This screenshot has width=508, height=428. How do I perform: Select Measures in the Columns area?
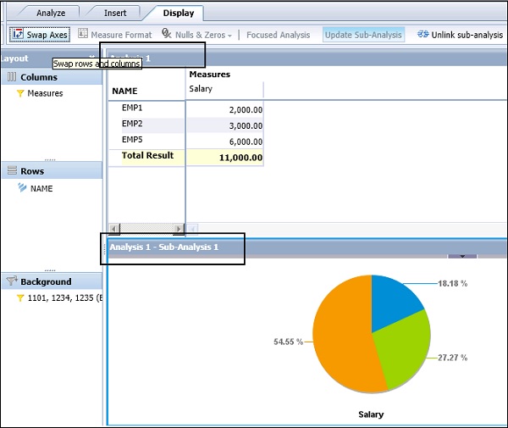tap(45, 93)
